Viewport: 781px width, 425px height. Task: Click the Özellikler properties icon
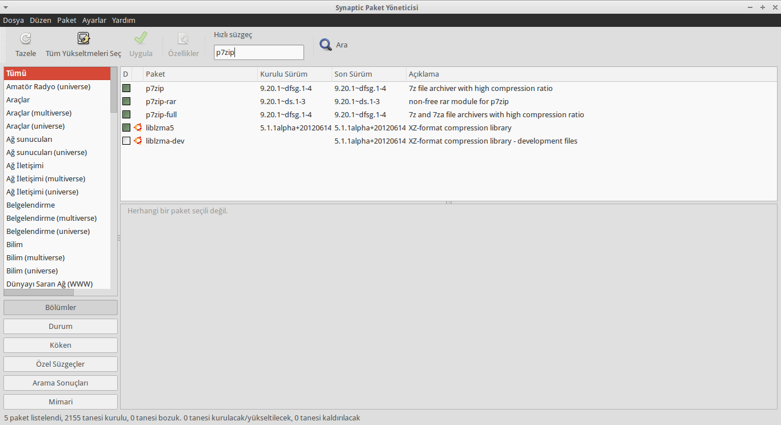click(x=183, y=38)
